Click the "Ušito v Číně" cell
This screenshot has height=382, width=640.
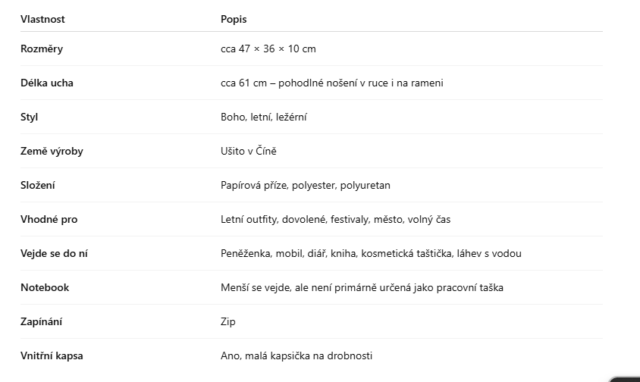click(249, 151)
